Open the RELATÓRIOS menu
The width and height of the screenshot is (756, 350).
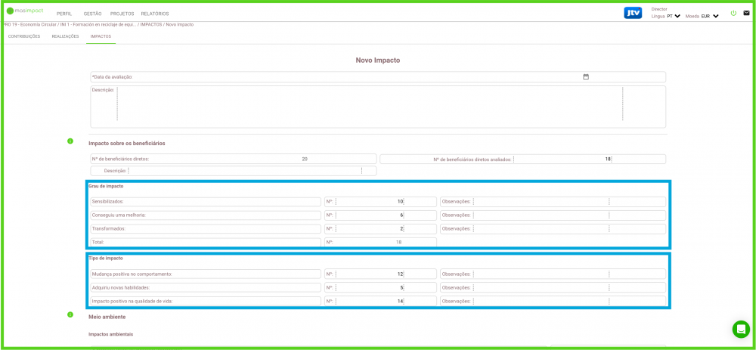coord(154,14)
